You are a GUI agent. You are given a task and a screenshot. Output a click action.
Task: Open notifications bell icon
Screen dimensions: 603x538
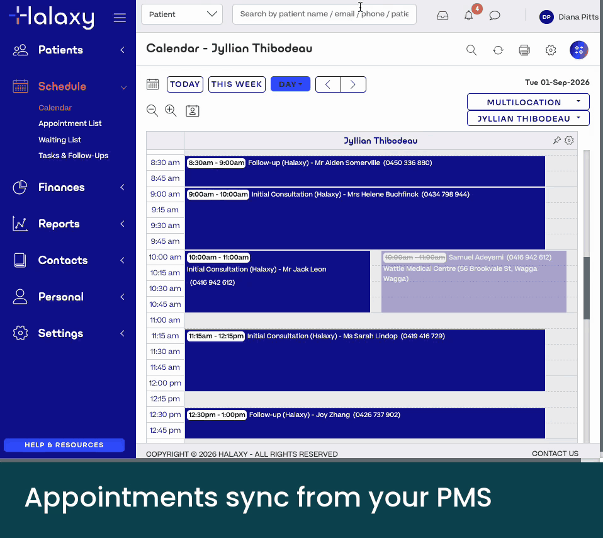pos(468,16)
